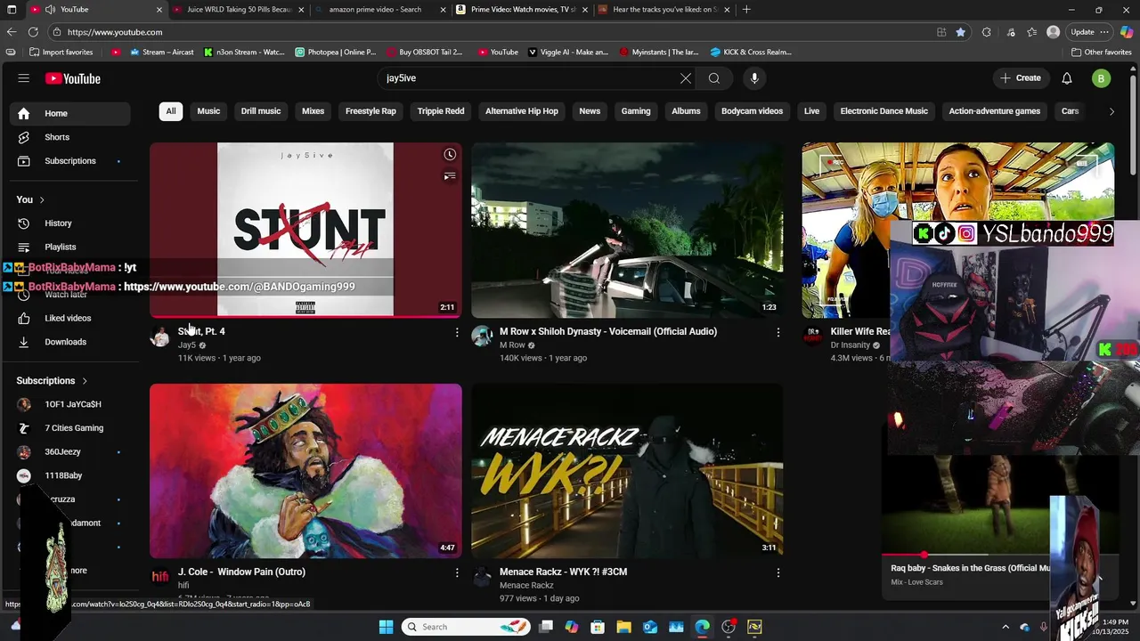
Task: Expand the You section
Action: pyautogui.click(x=31, y=199)
